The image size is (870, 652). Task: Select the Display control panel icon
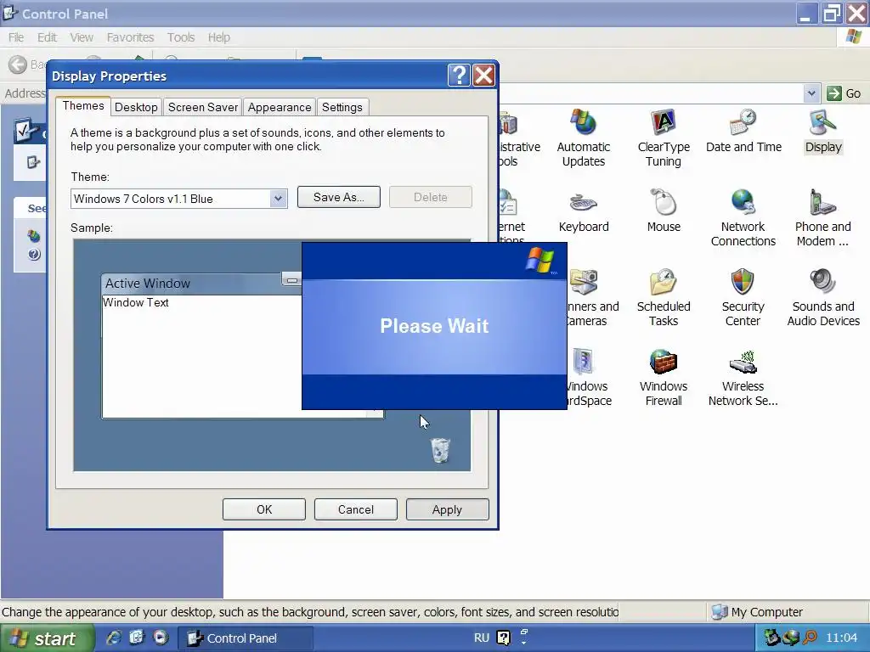click(x=823, y=132)
